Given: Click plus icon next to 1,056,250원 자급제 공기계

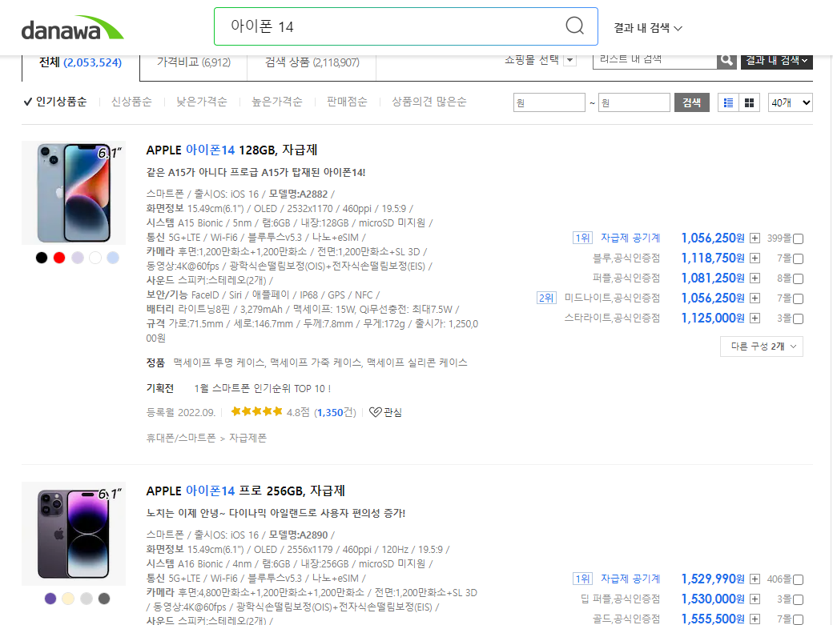Looking at the screenshot, I should [x=755, y=238].
